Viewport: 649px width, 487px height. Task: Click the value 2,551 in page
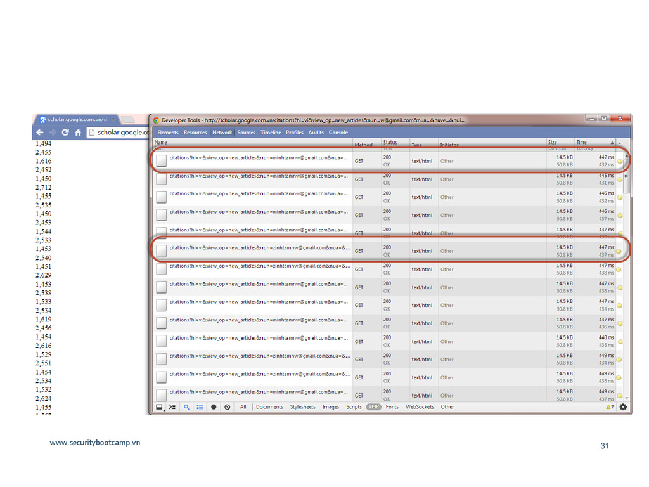pyautogui.click(x=44, y=363)
